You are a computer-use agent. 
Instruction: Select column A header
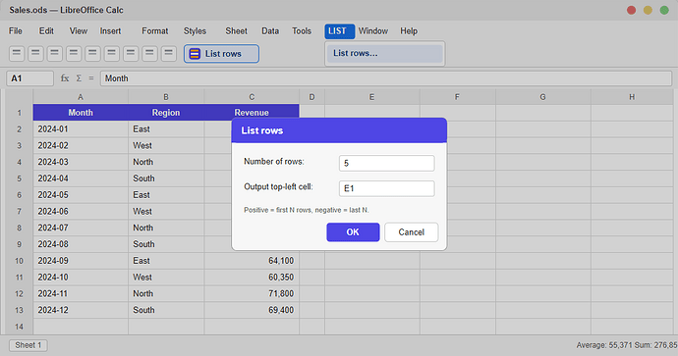(x=81, y=97)
